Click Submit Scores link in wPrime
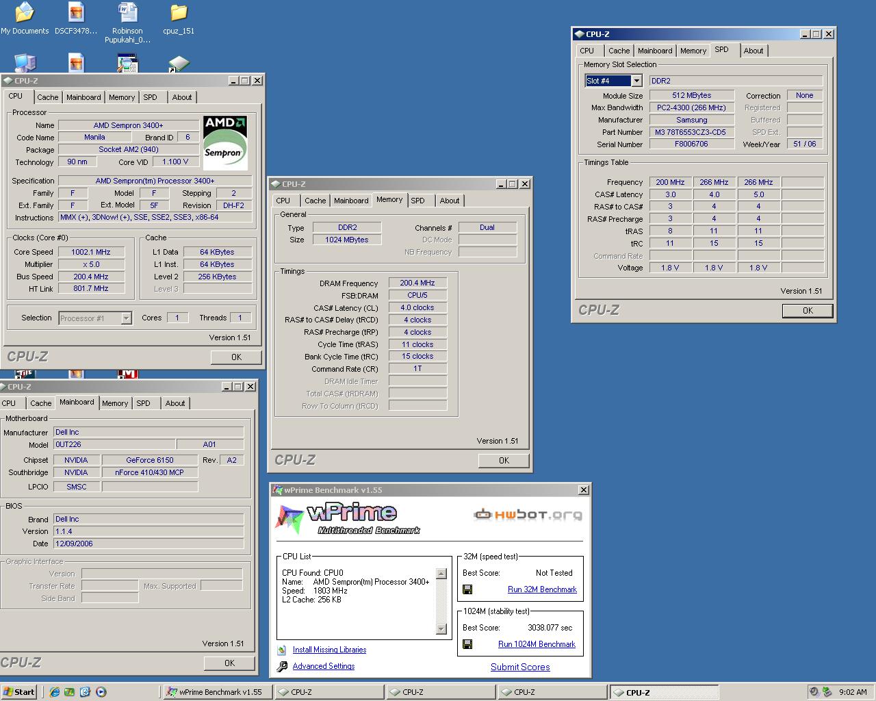The width and height of the screenshot is (876, 701). point(520,667)
